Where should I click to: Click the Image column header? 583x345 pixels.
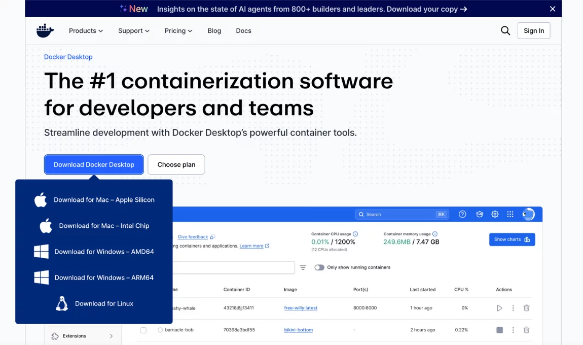pos(290,290)
